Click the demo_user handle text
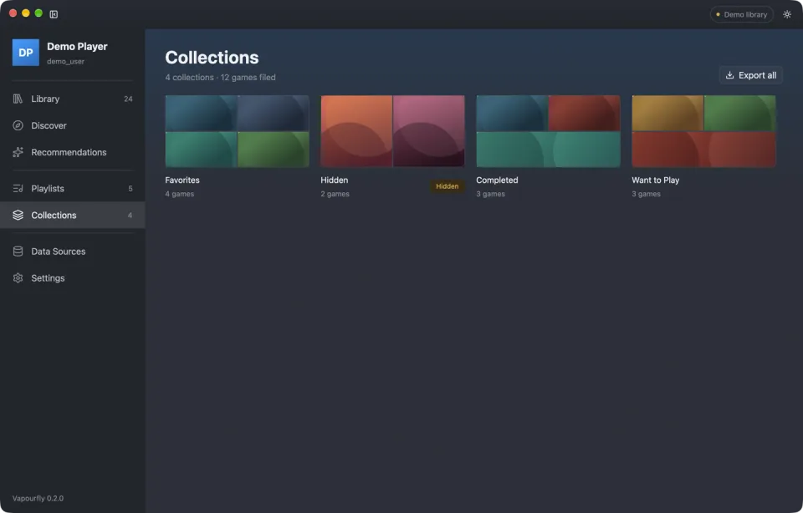The width and height of the screenshot is (803, 513). (x=65, y=61)
